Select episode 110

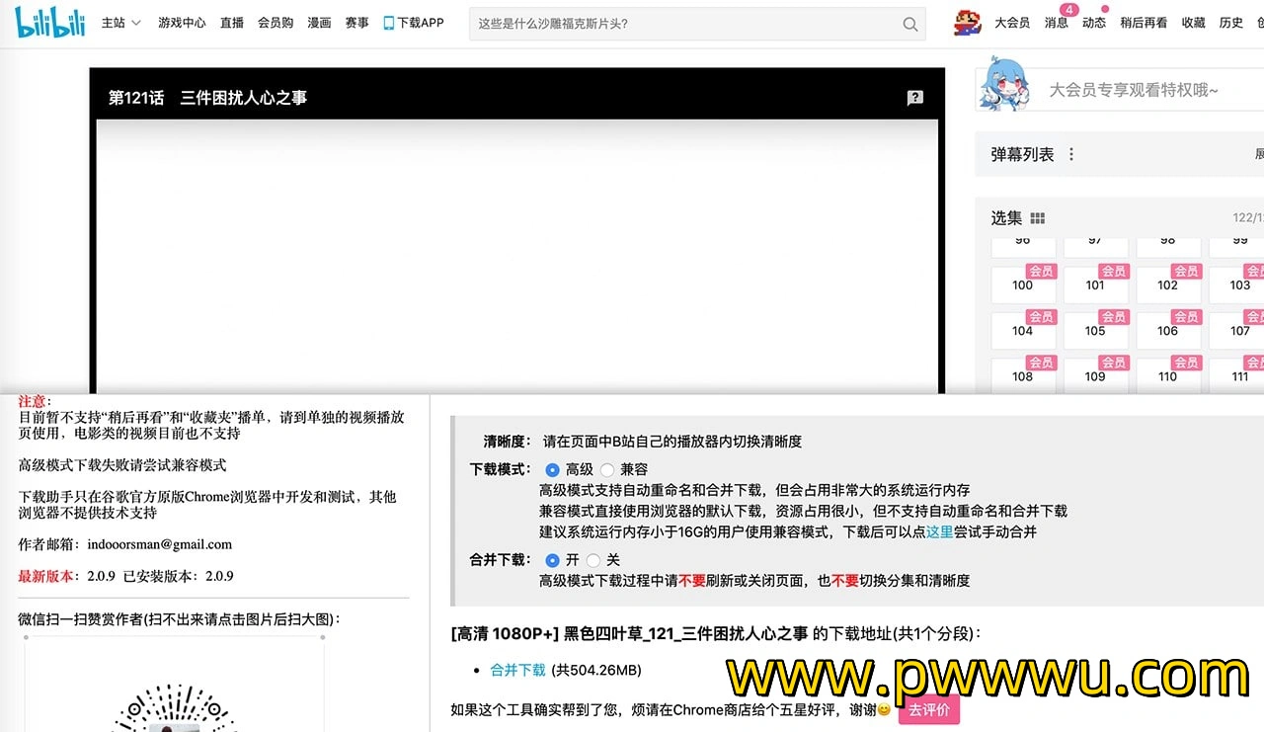pyautogui.click(x=1168, y=376)
